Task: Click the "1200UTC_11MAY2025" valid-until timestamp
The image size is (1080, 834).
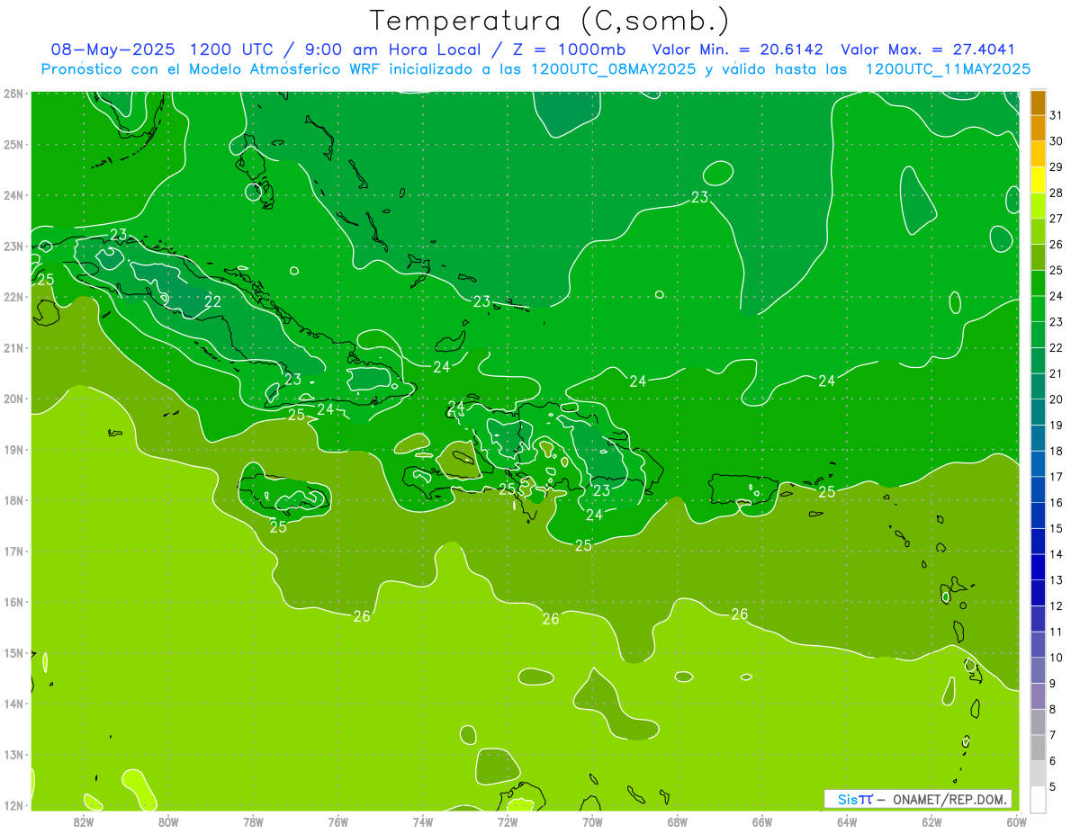Action: click(x=948, y=69)
